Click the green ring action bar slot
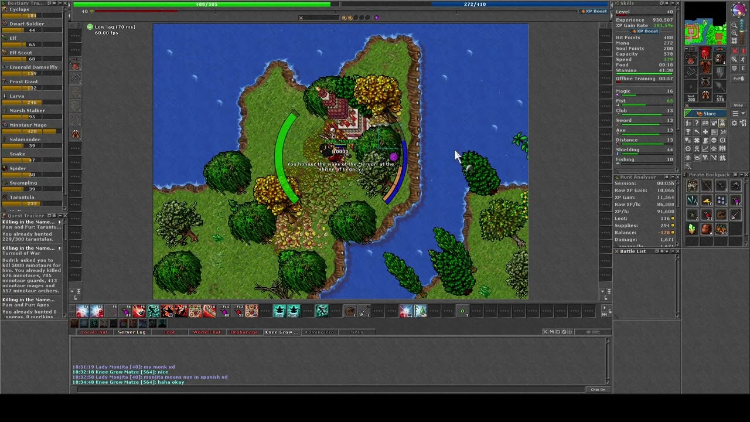 pos(462,311)
